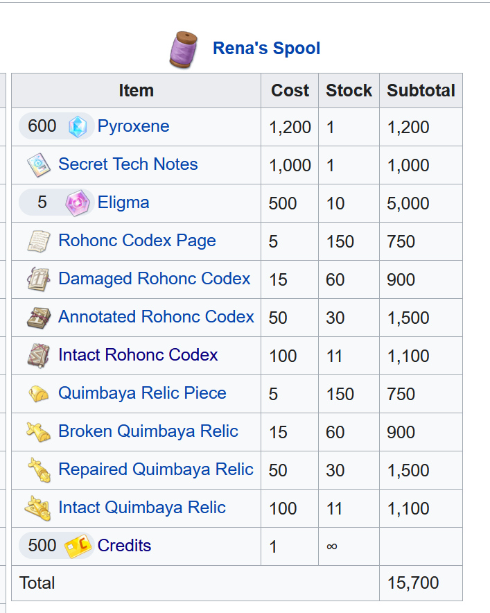This screenshot has height=613, width=490.
Task: Open the Broken Quimbaya Relic link
Action: pyautogui.click(x=148, y=431)
